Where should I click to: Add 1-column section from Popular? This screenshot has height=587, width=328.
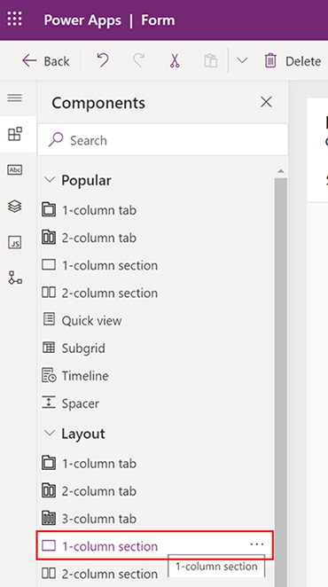click(x=99, y=265)
